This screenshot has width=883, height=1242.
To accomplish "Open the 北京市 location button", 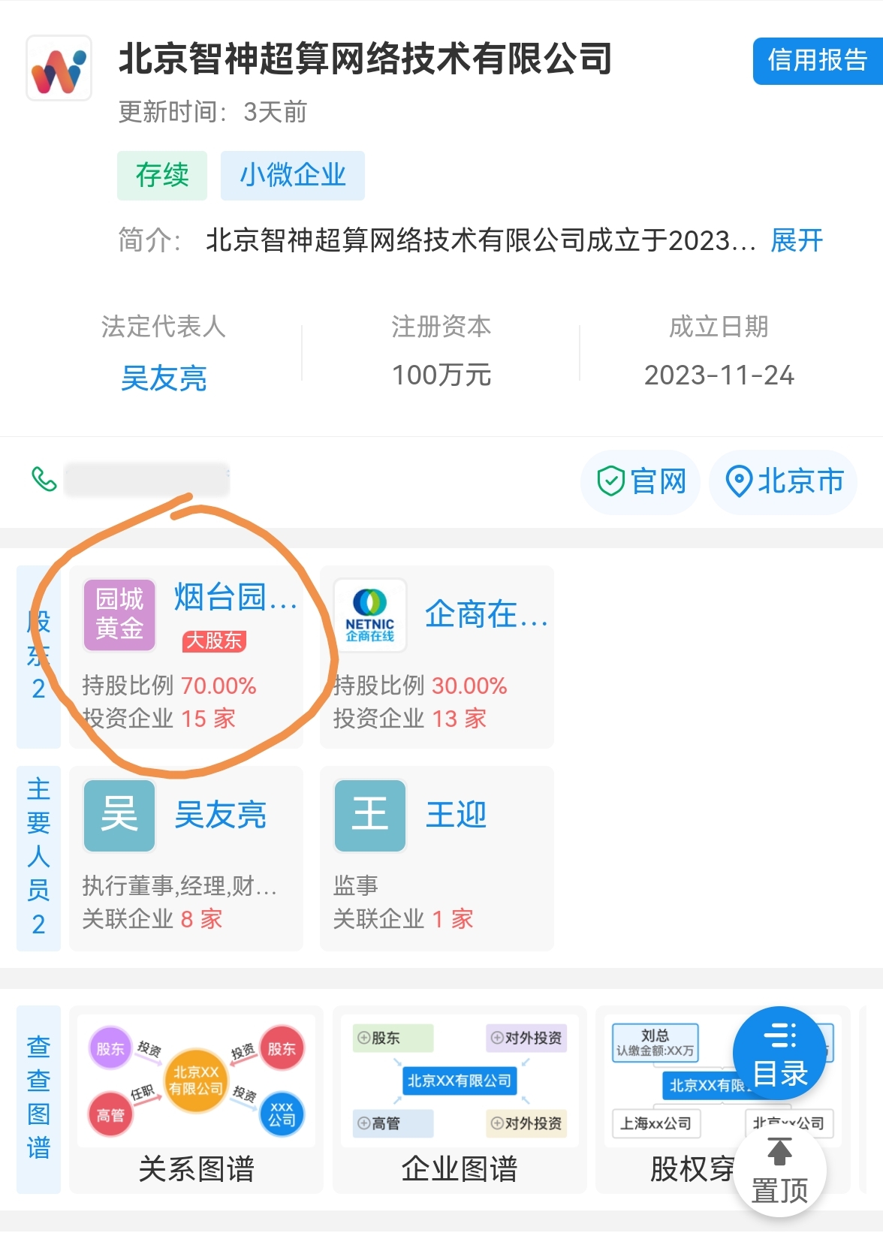I will click(x=783, y=482).
